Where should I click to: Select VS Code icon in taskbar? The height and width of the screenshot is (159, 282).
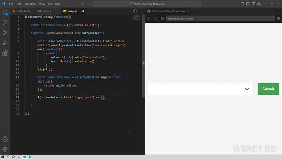(24, 157)
